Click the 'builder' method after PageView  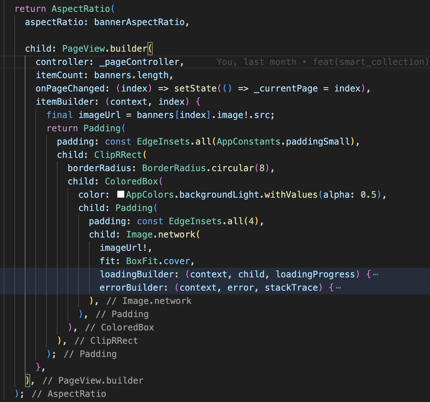point(129,49)
